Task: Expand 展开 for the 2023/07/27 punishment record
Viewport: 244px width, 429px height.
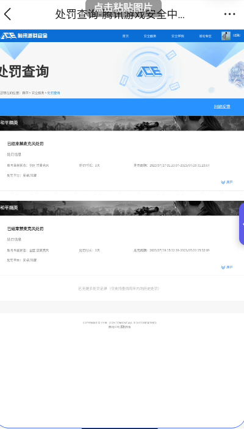Action: click(x=227, y=182)
